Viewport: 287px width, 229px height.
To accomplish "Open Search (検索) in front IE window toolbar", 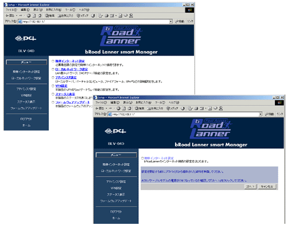I will [x=139, y=108].
